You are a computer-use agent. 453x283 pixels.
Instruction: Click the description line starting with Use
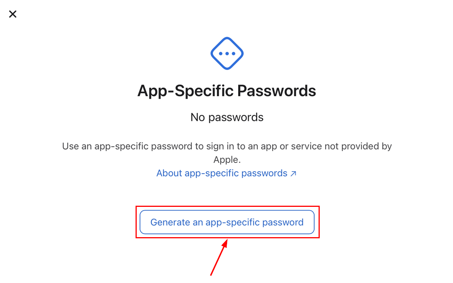tap(227, 146)
